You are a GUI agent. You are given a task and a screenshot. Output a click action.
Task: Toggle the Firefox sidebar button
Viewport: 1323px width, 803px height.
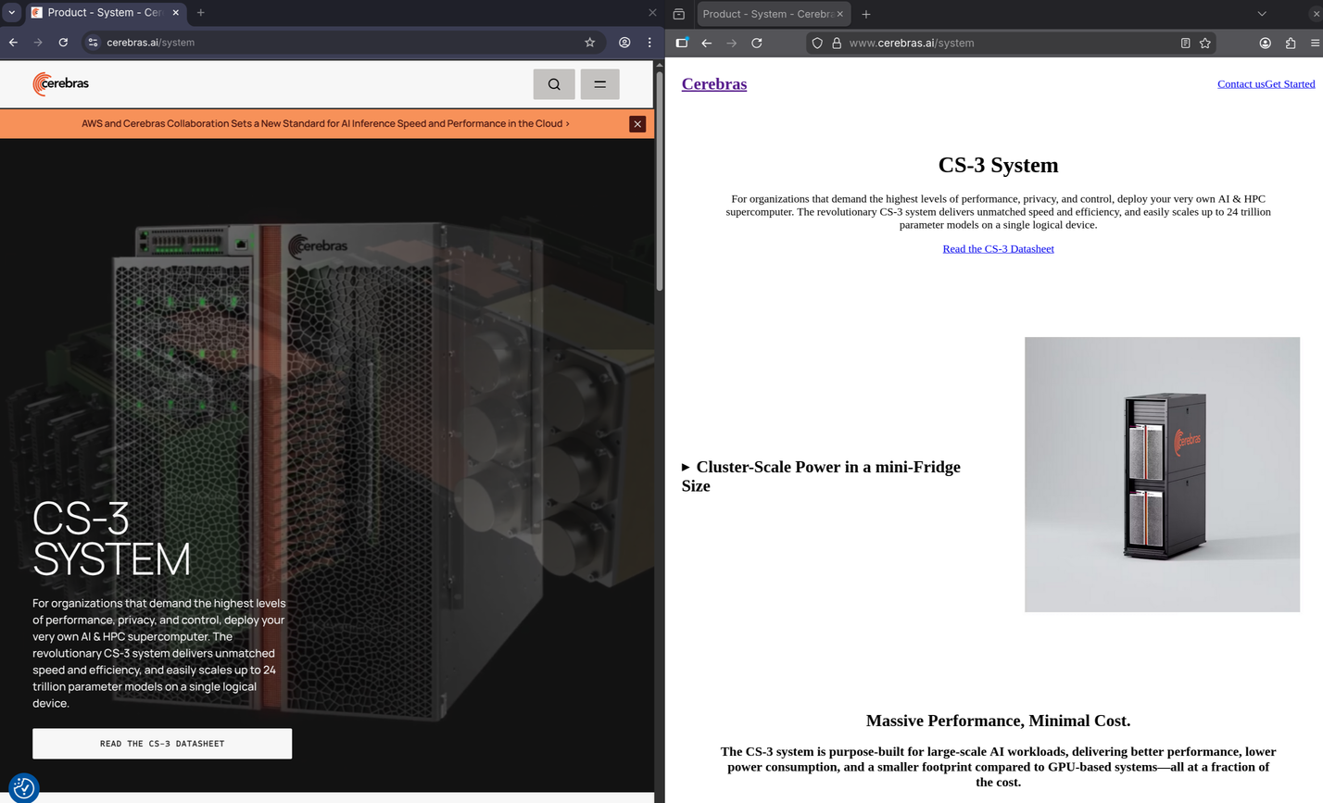coord(682,43)
